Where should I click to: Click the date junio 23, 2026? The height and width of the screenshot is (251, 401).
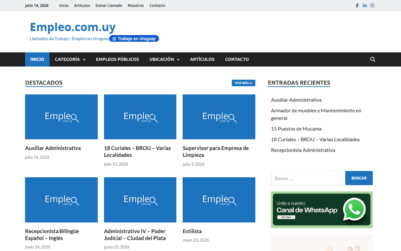pyautogui.click(x=116, y=247)
